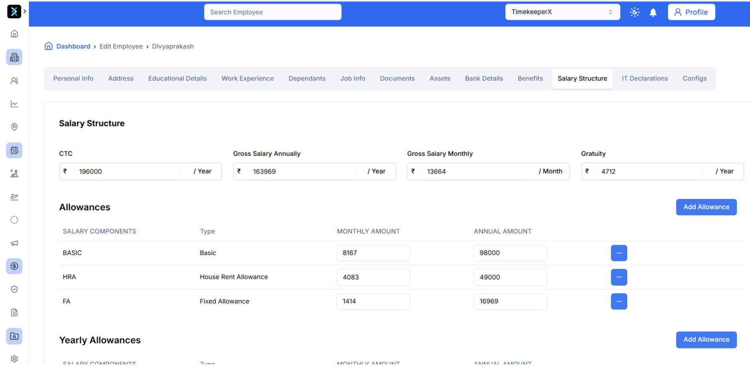Click the 'BASIC' component name
Viewport: 750px width, 366px height.
tap(72, 253)
